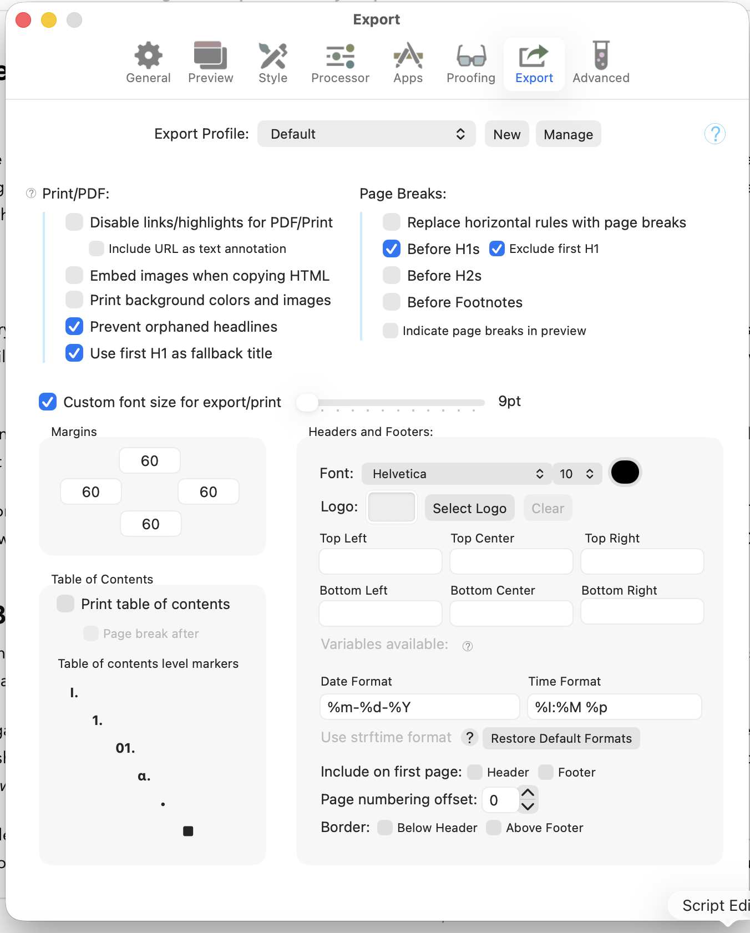
Task: Enable Above Footer border
Action: pos(494,828)
